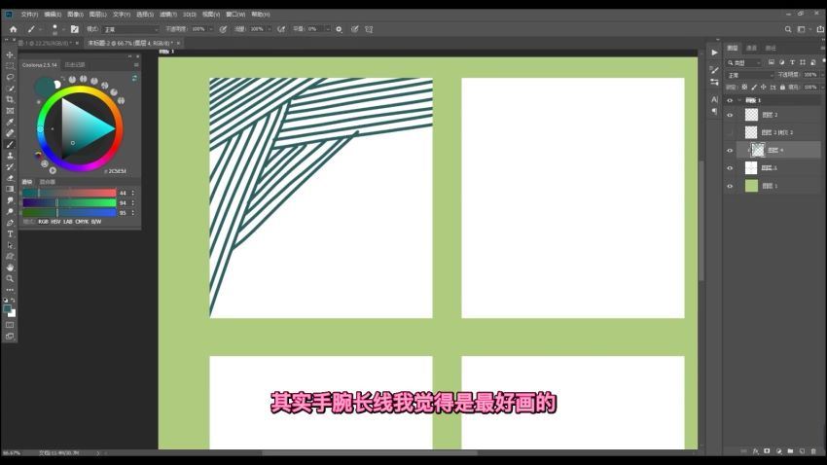Screen dimensions: 827x465
Task: Select the Hand tool
Action: [x=10, y=268]
